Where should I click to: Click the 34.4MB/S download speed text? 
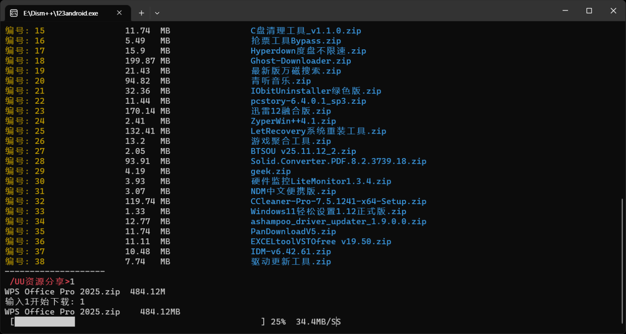[318, 322]
